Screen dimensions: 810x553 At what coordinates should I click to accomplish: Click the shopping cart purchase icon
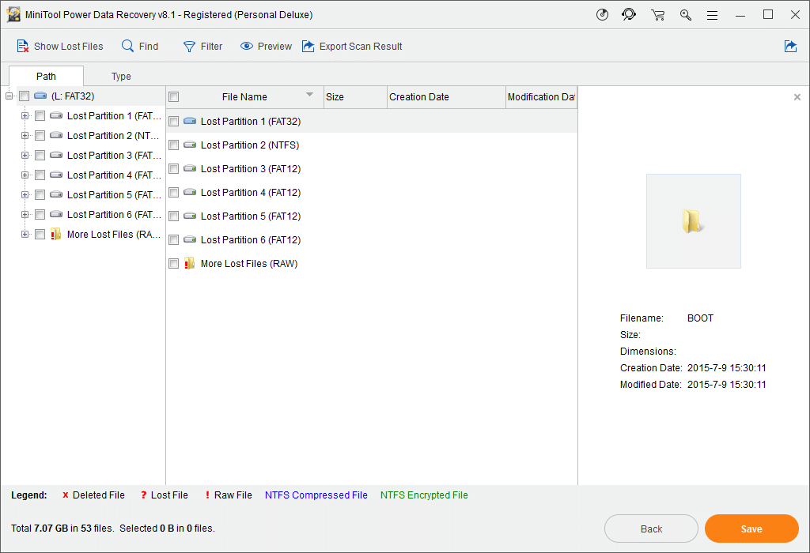657,14
